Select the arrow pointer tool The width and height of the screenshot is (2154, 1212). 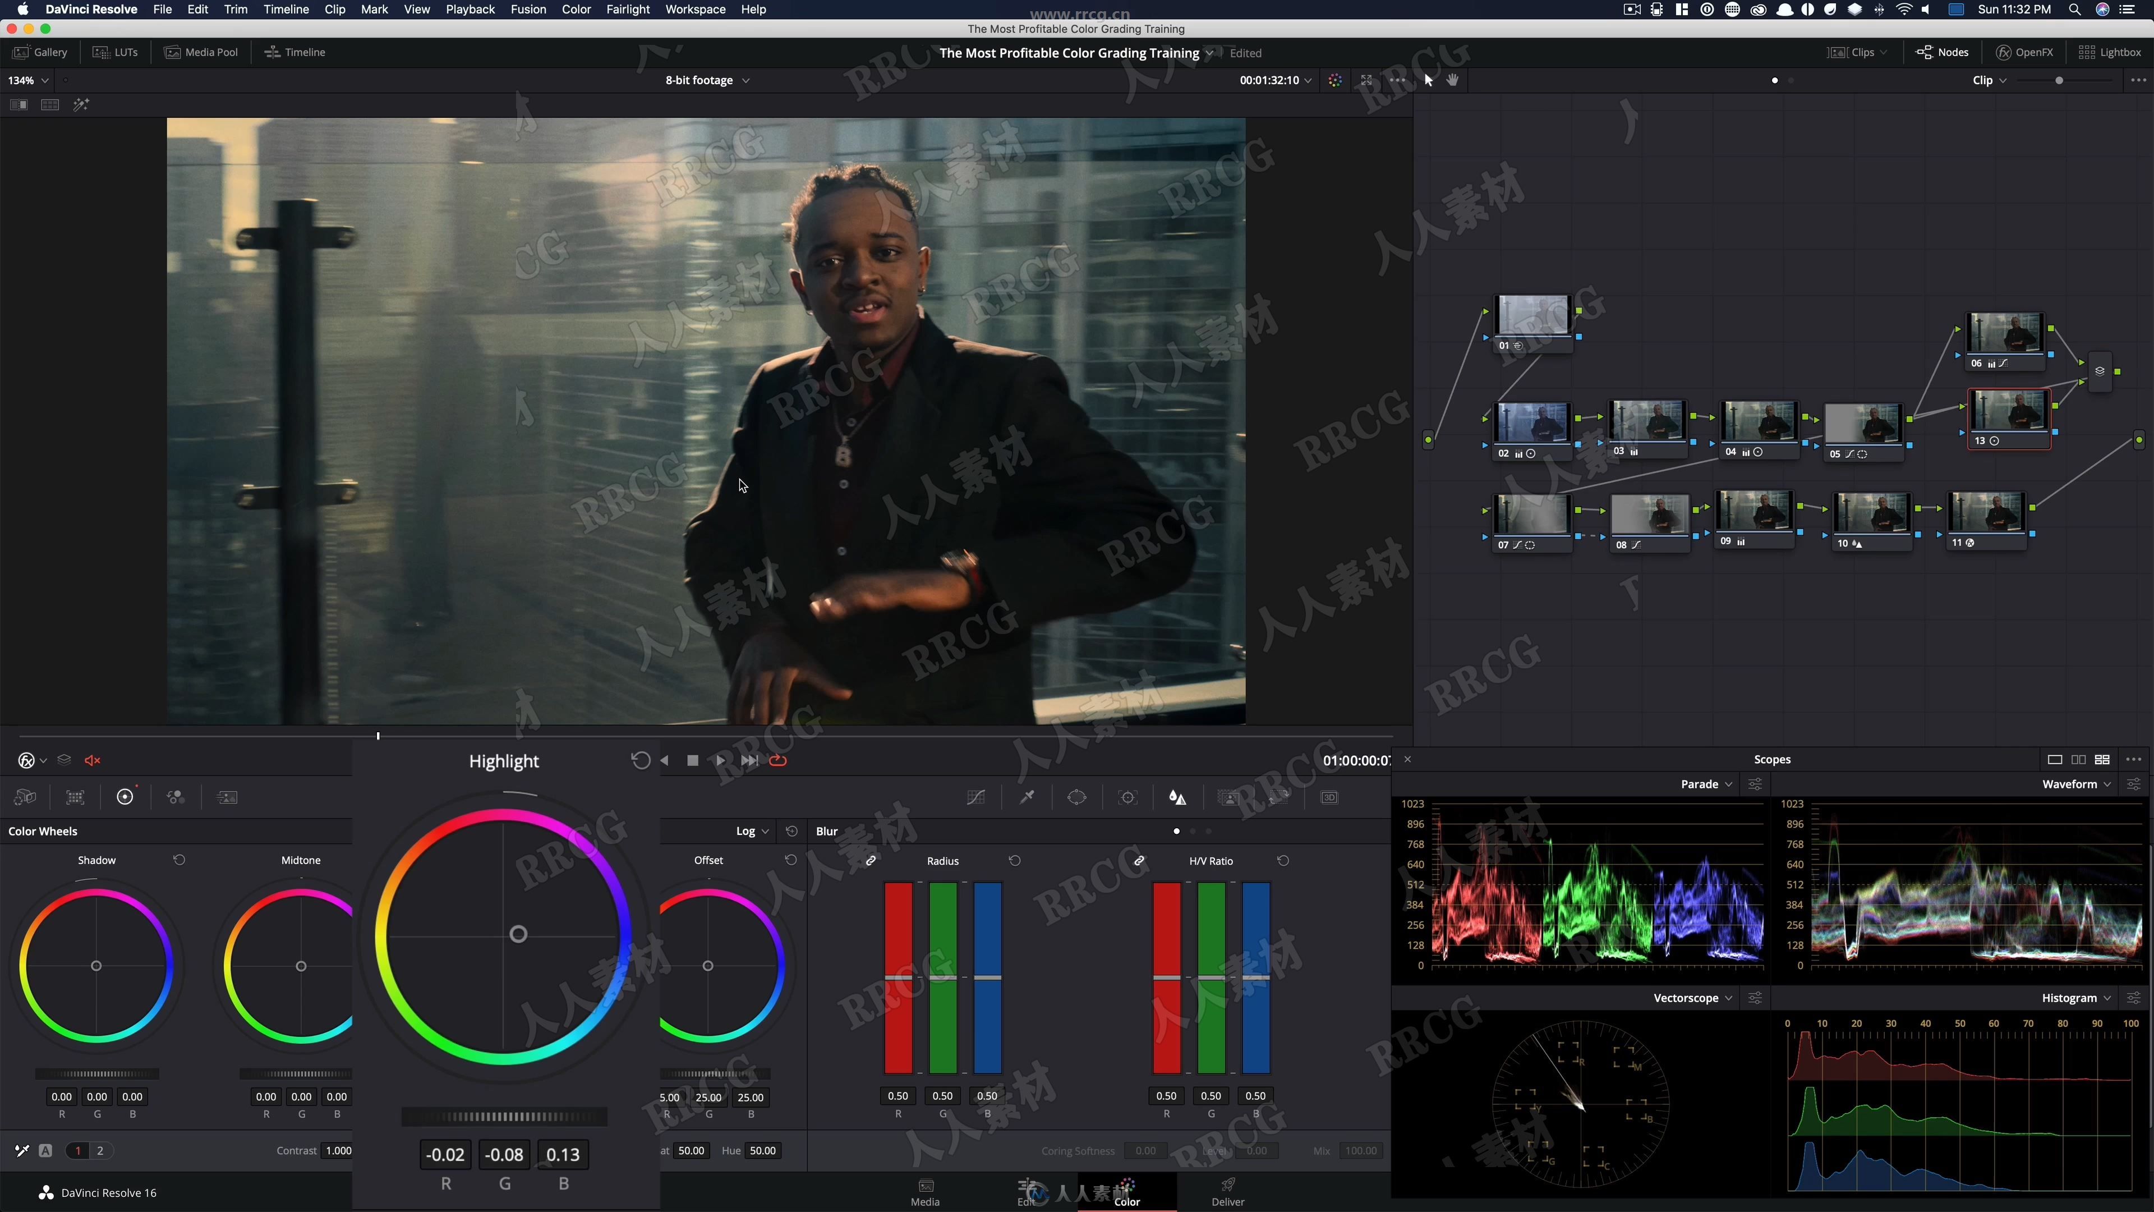pos(1428,80)
